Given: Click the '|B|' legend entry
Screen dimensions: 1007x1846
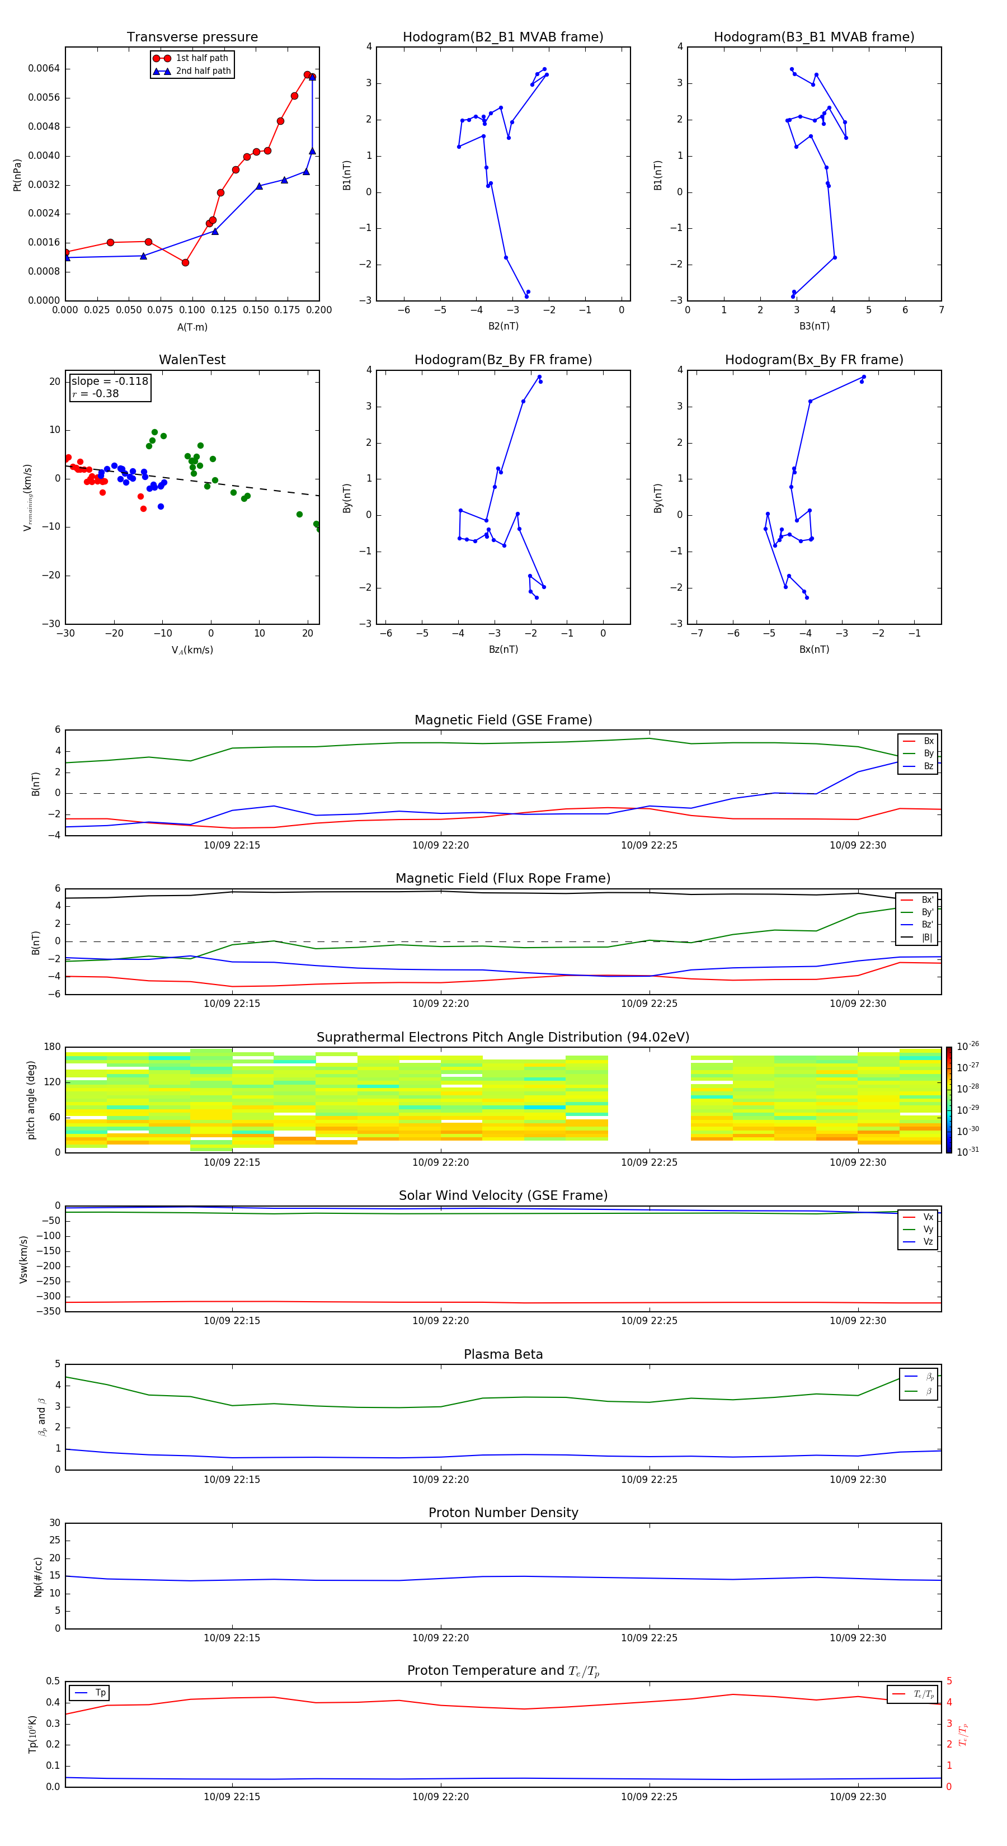Looking at the screenshot, I should tap(917, 938).
